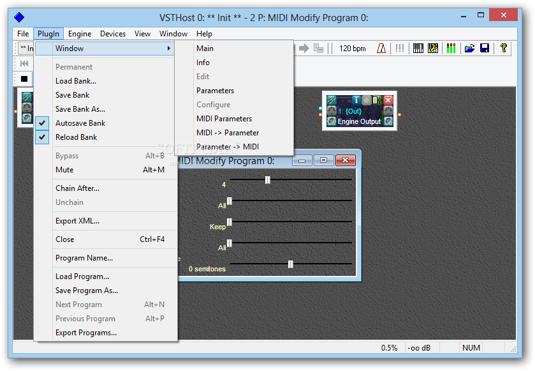535x371 pixels.
Task: Click the gray right arrow toolbar icon
Action: pos(304,48)
